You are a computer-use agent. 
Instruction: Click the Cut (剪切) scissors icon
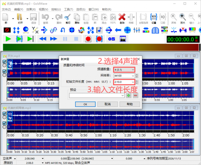[68, 17]
